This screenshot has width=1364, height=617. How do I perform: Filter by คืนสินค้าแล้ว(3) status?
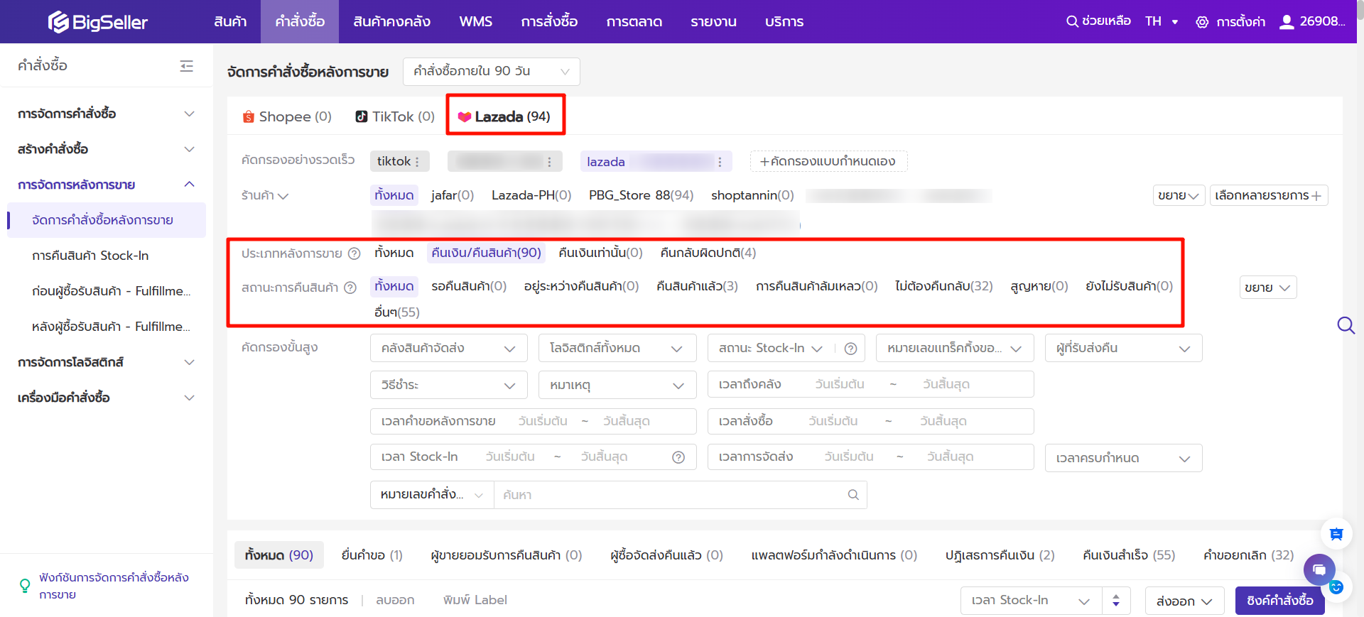pos(697,286)
